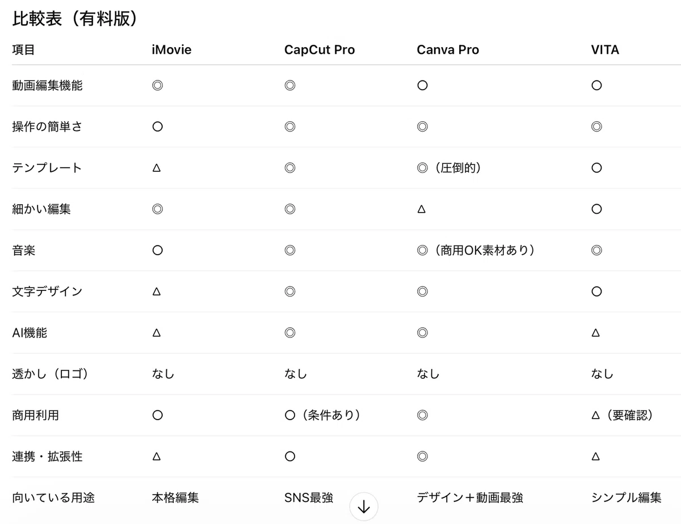The height and width of the screenshot is (524, 681).
Task: Click the ◎（商用OK素材あり）music cell
Action: pyautogui.click(x=476, y=250)
